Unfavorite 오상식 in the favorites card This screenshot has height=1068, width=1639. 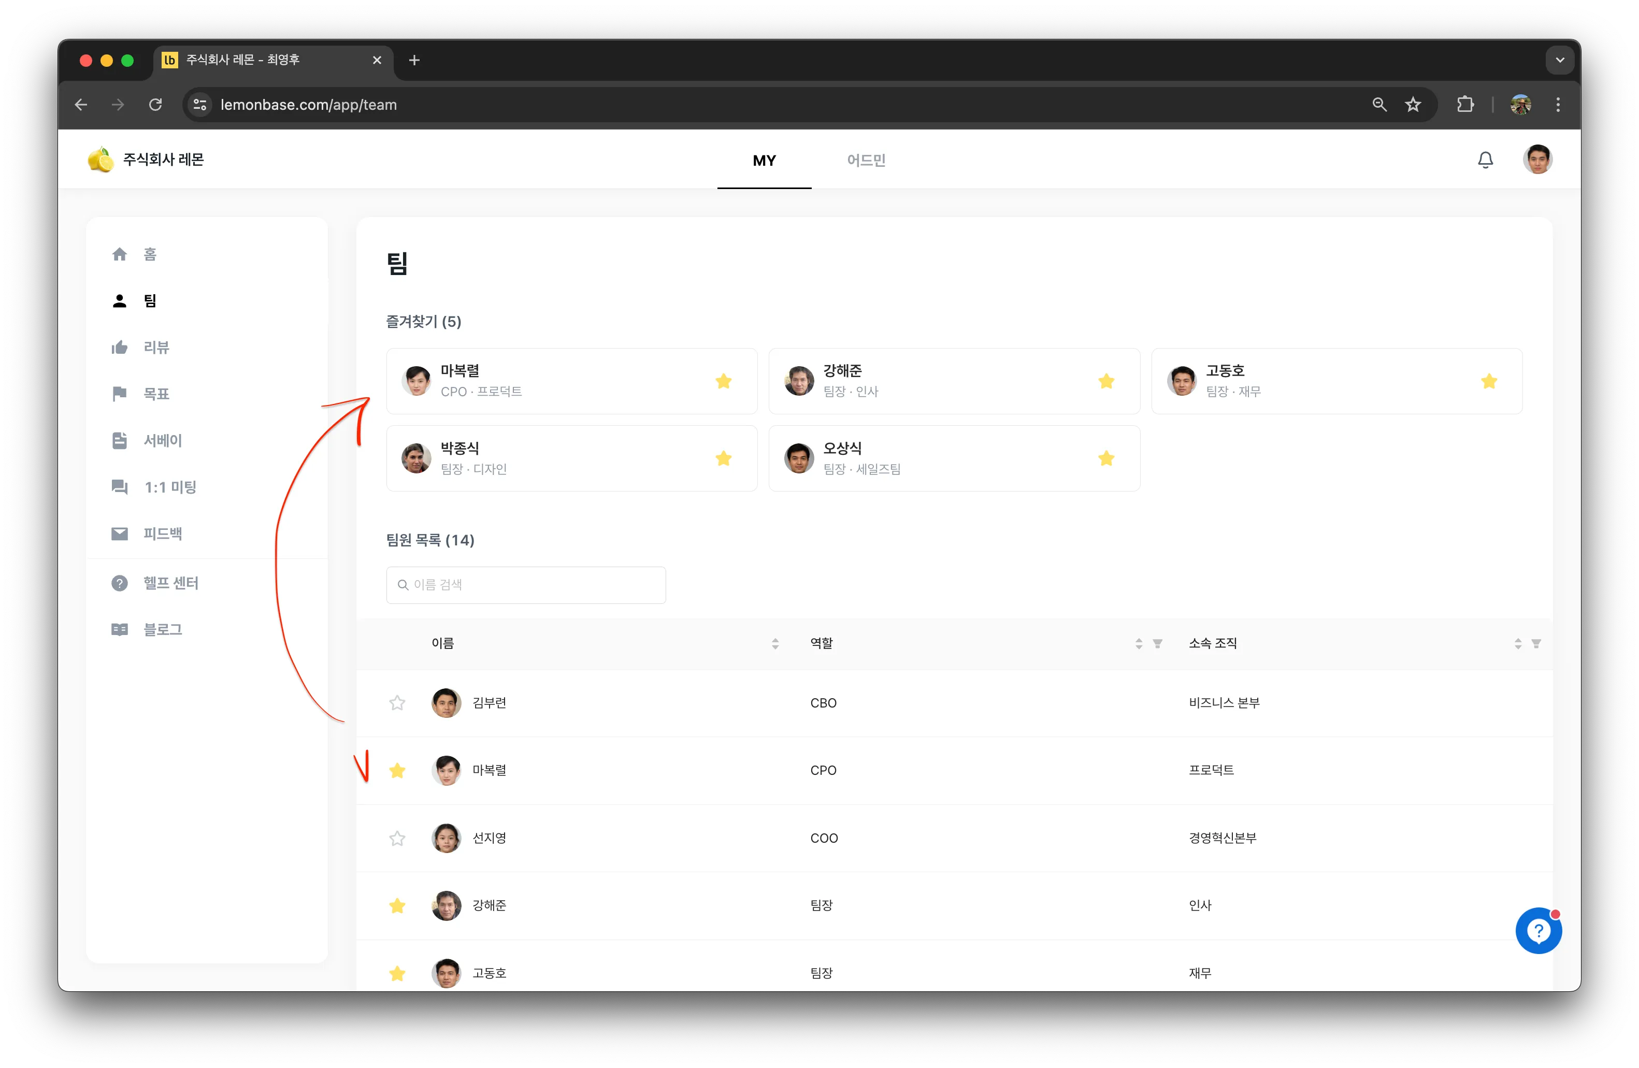click(1106, 458)
